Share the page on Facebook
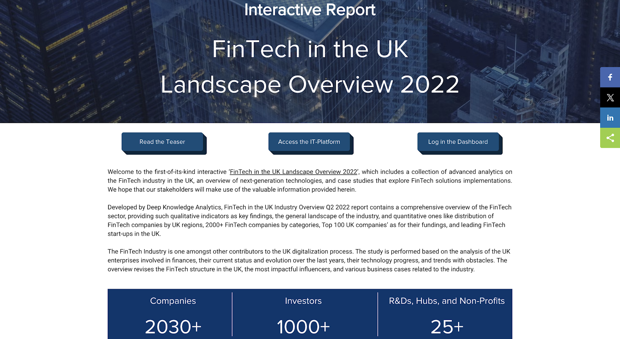This screenshot has width=620, height=339. [x=610, y=77]
